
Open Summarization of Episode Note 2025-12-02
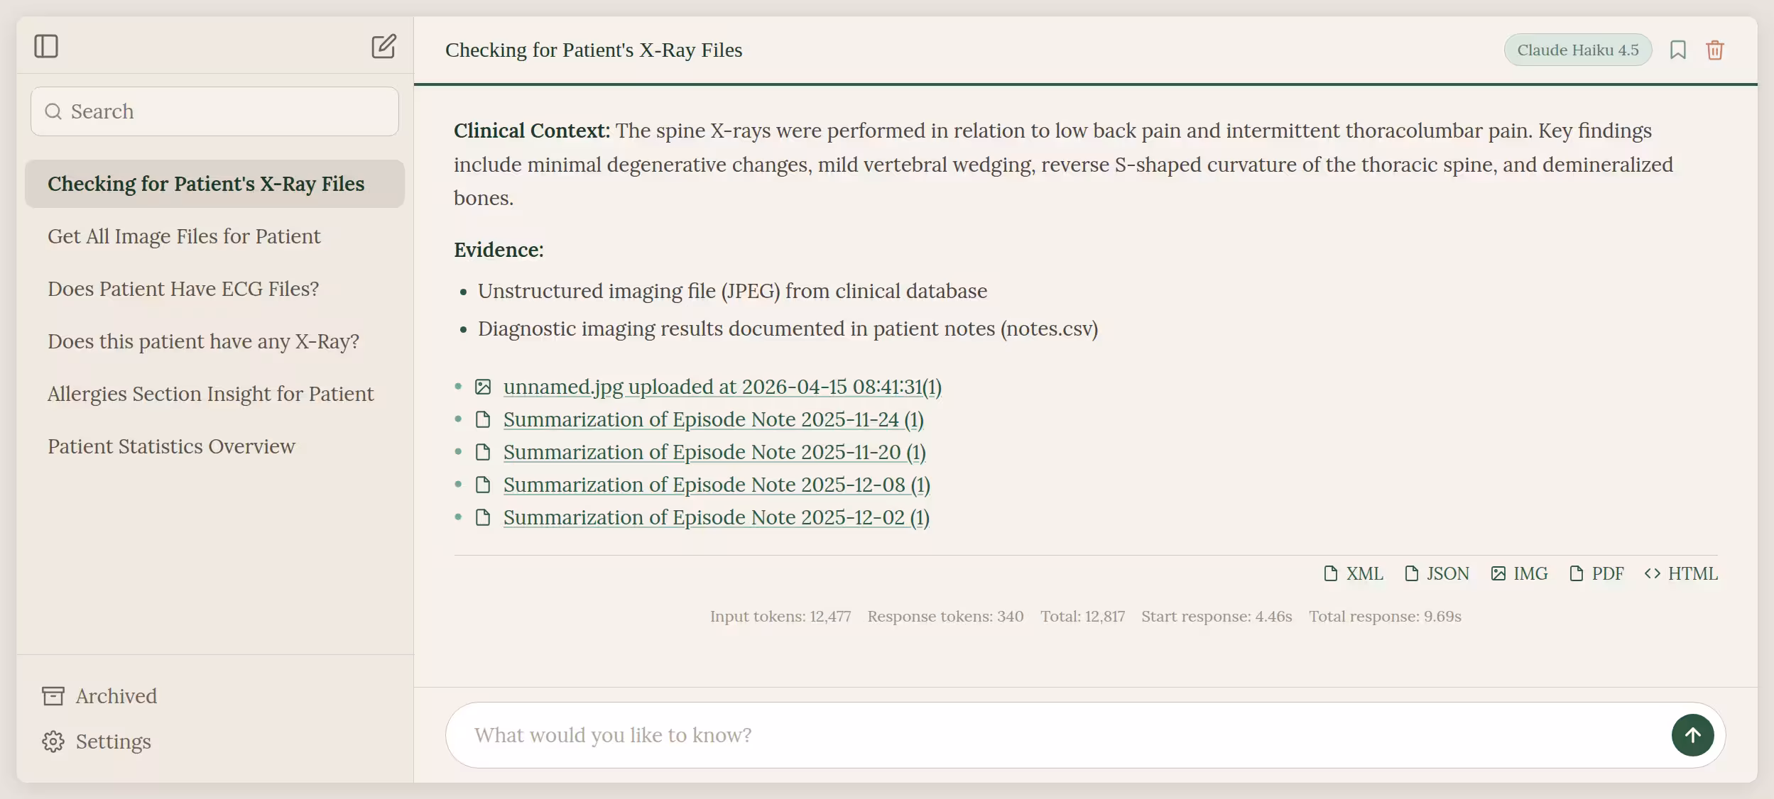click(x=717, y=517)
